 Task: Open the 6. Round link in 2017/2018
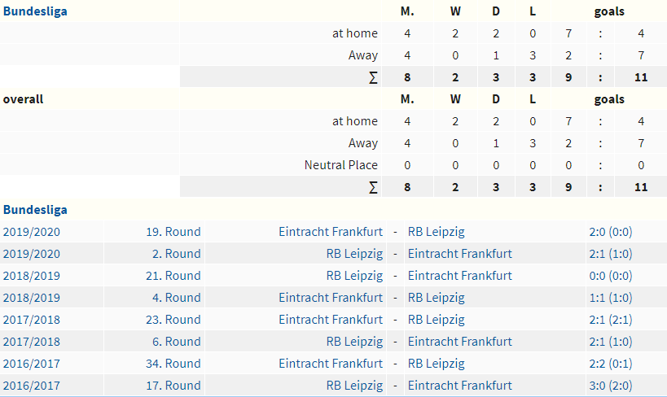click(176, 342)
